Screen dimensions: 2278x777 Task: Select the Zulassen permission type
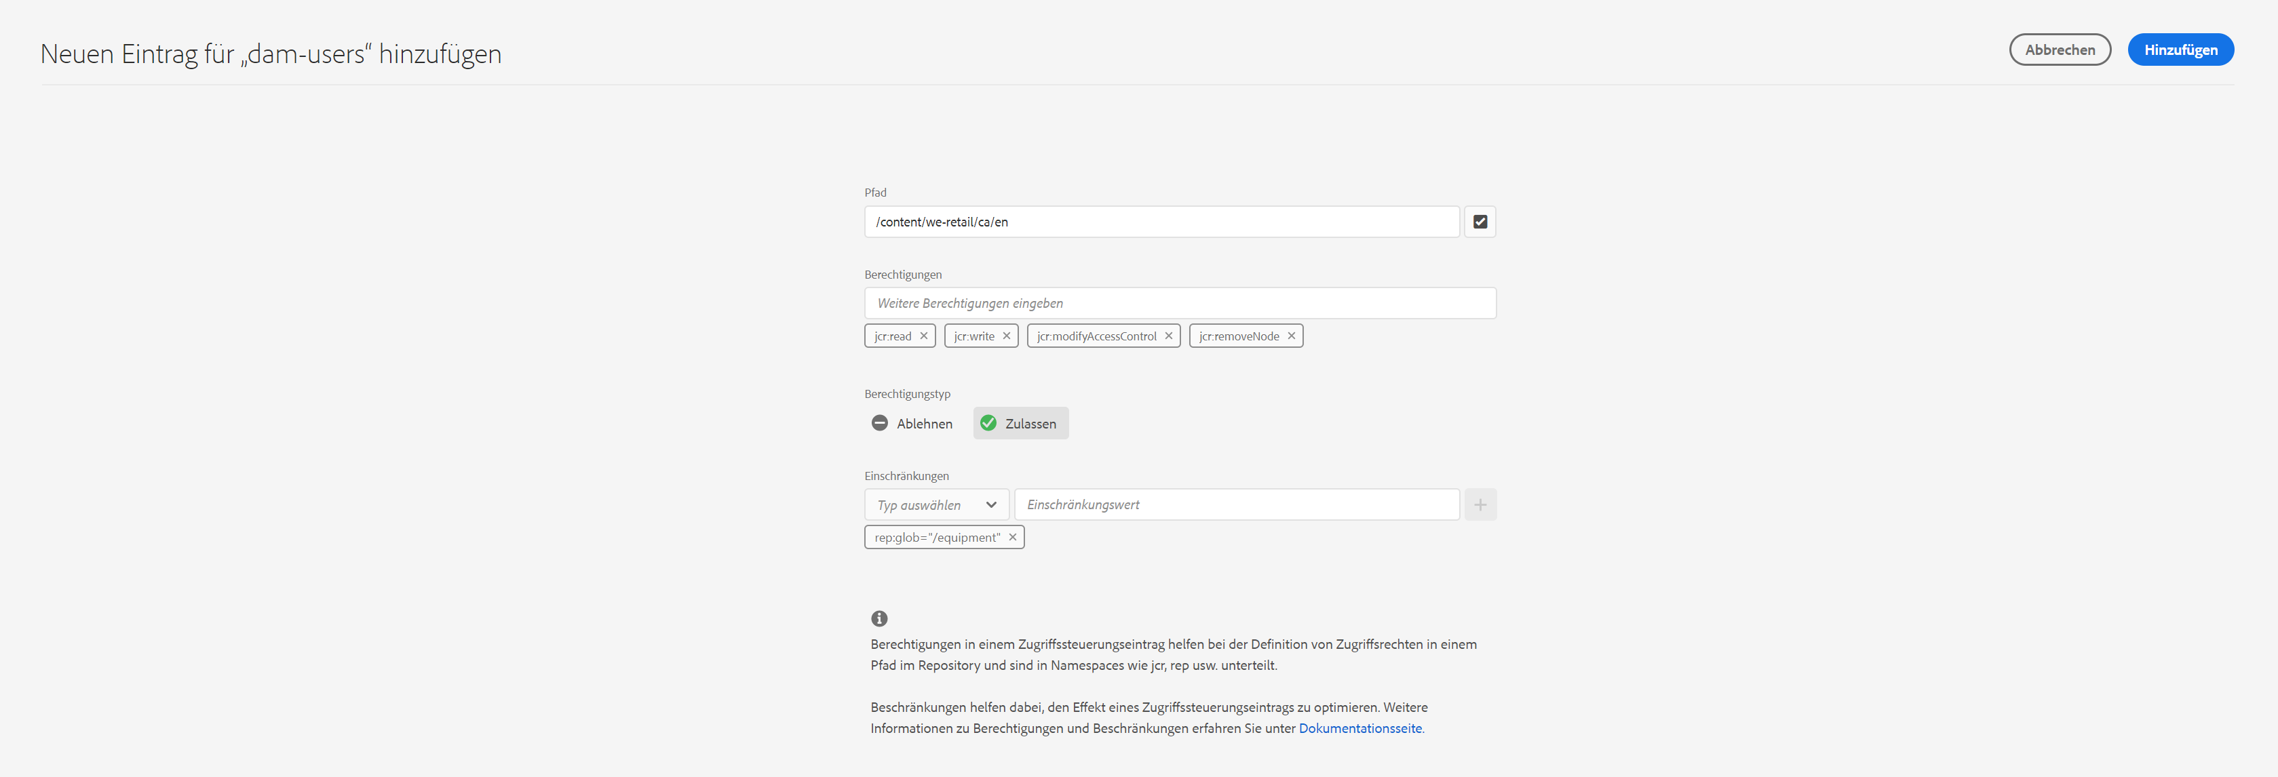coord(1020,423)
